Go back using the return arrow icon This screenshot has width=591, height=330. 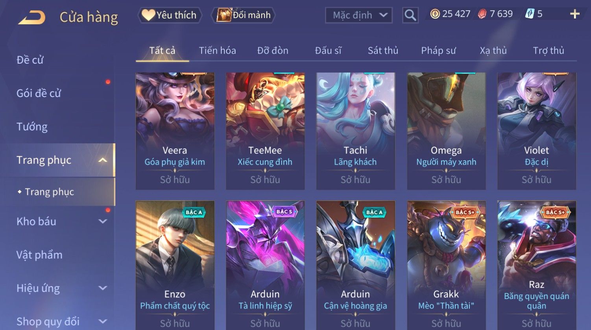32,17
